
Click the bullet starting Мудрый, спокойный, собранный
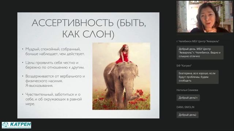pyautogui.click(x=53, y=51)
